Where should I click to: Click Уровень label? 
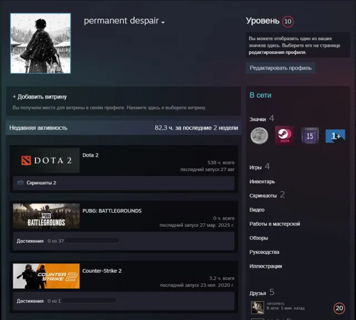point(263,21)
